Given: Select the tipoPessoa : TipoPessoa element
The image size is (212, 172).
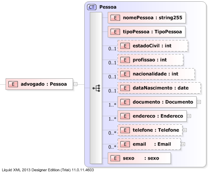Looking at the screenshot, I should click(x=147, y=32).
